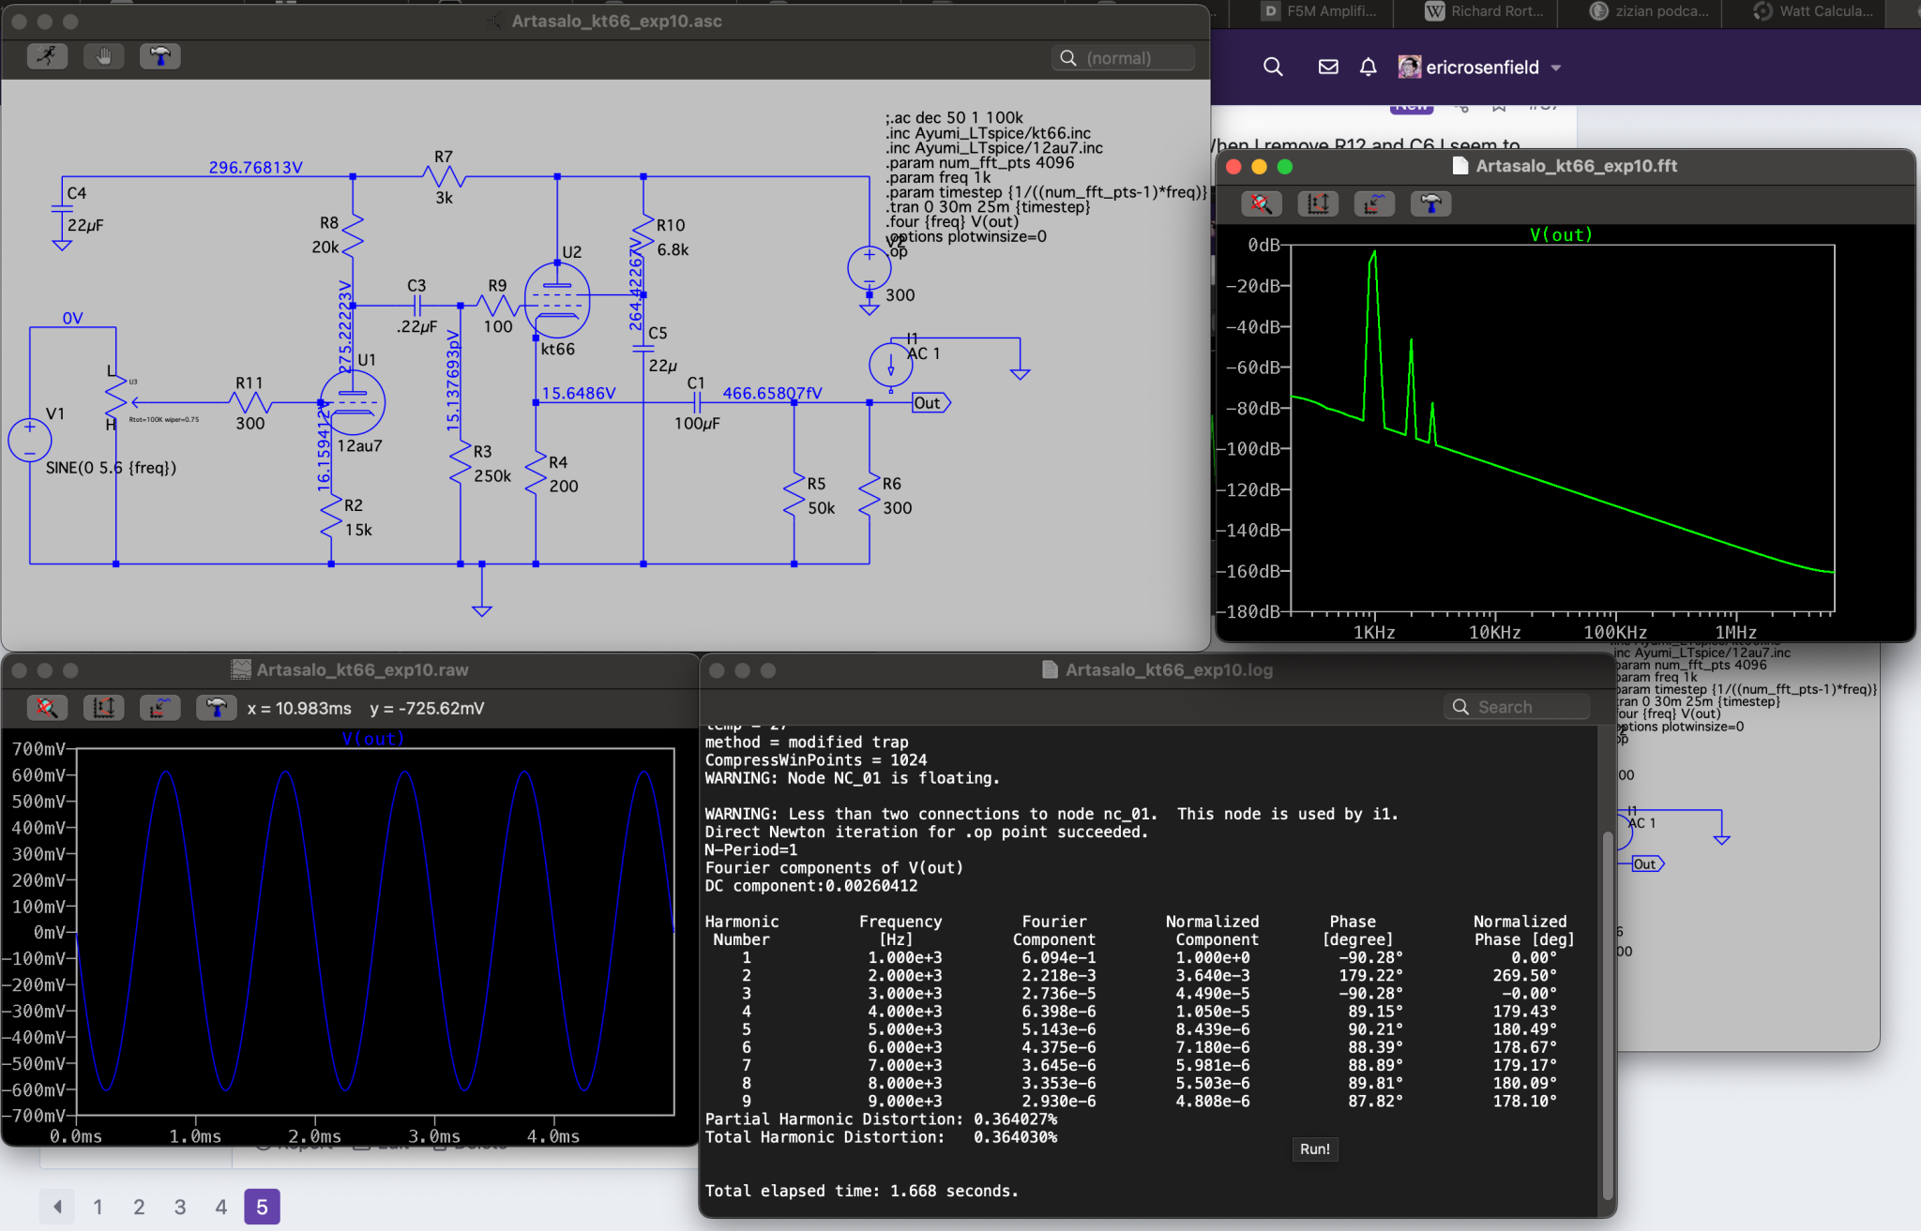Screen dimensions: 1921x1231
Task: Click the U1 12au7 tube symbol in the schematic
Action: point(353,403)
